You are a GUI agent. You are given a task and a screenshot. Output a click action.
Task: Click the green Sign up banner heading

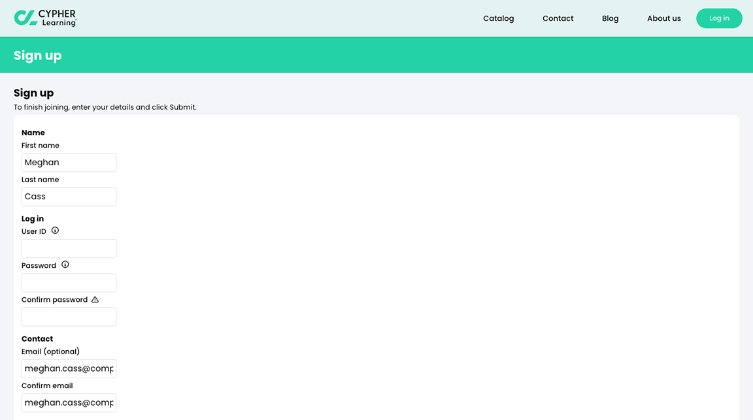[x=37, y=55]
